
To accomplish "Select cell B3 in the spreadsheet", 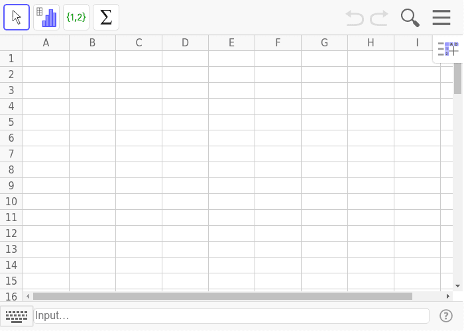I will point(92,90).
